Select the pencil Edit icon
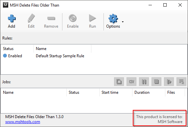Viewport: 188px width, 127px height. pyautogui.click(x=31, y=18)
